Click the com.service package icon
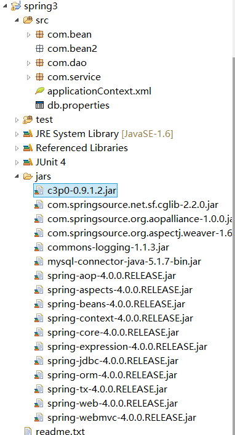This screenshot has height=435, width=235. [39, 77]
